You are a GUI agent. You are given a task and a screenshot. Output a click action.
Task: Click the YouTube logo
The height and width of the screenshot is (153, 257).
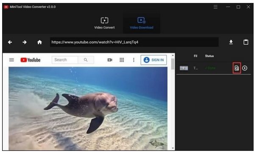(x=31, y=60)
